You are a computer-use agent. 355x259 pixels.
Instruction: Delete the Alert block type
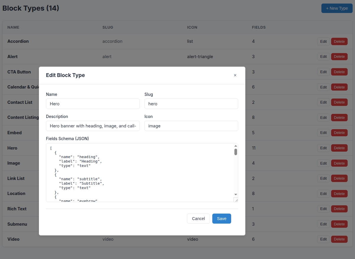[x=339, y=57]
